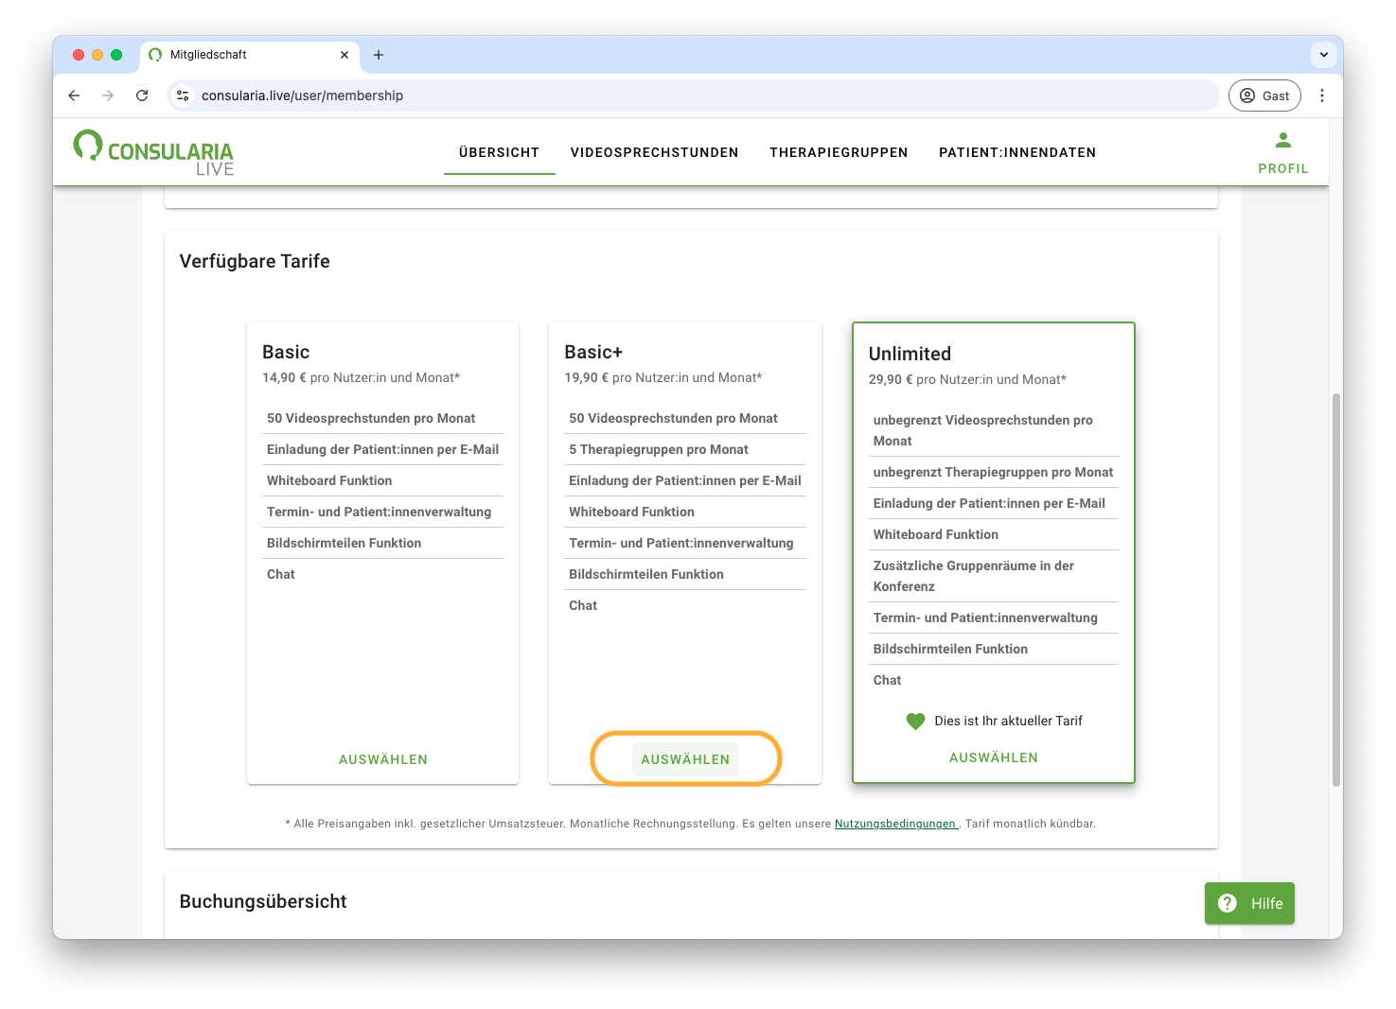Open the site info icon in address bar
The height and width of the screenshot is (1009, 1396).
184,96
